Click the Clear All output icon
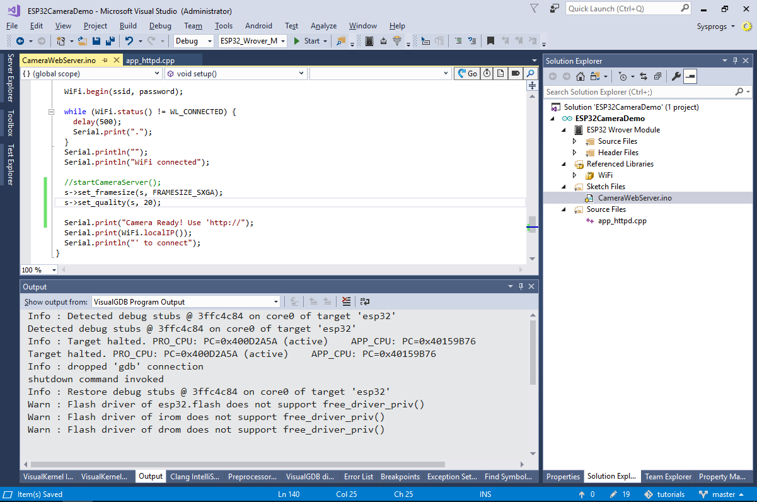The image size is (757, 502). (x=346, y=302)
